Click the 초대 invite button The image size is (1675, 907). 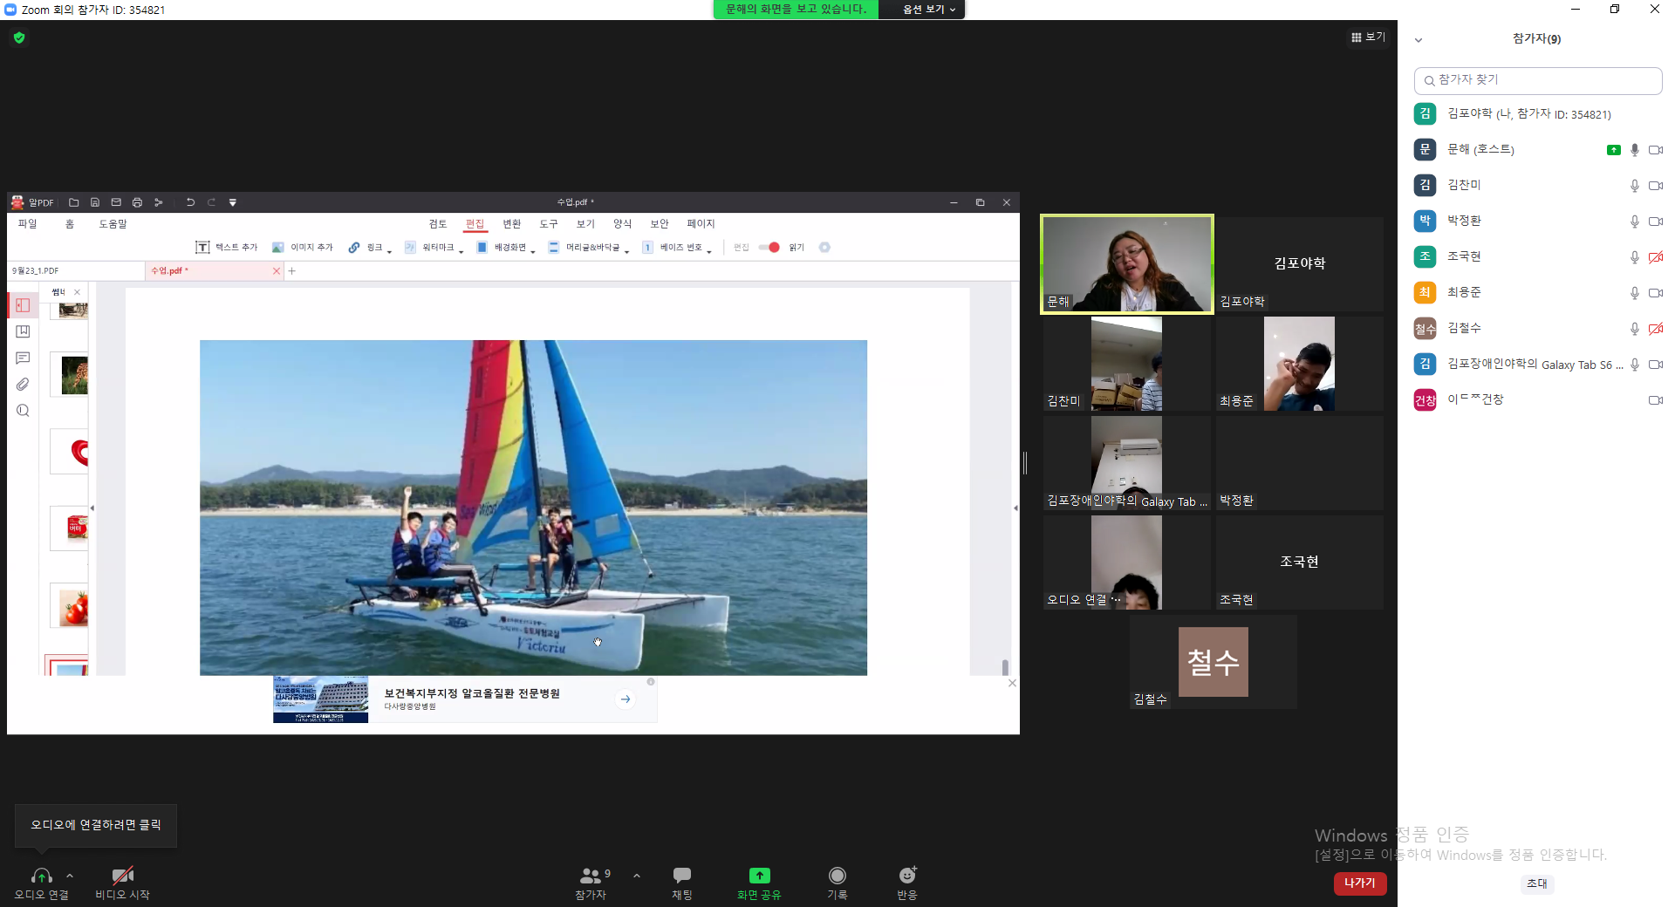point(1537,883)
